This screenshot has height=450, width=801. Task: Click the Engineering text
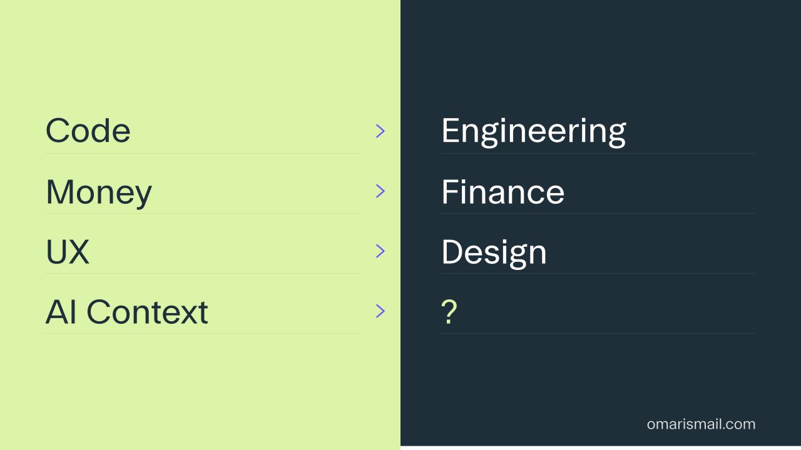pos(534,132)
